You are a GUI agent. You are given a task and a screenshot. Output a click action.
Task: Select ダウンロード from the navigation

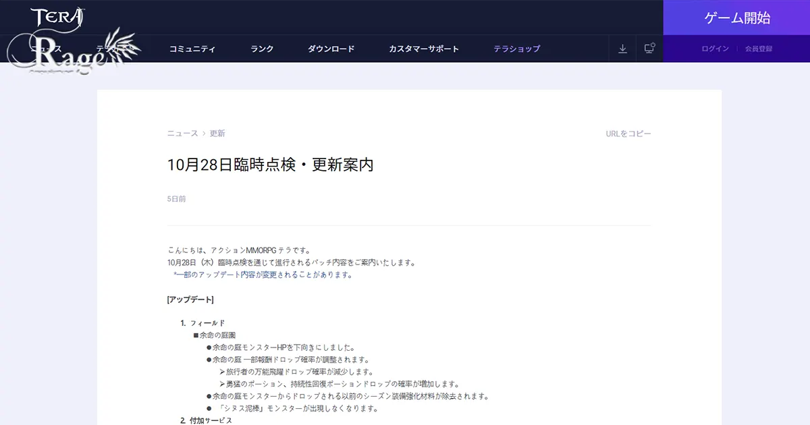tap(331, 49)
